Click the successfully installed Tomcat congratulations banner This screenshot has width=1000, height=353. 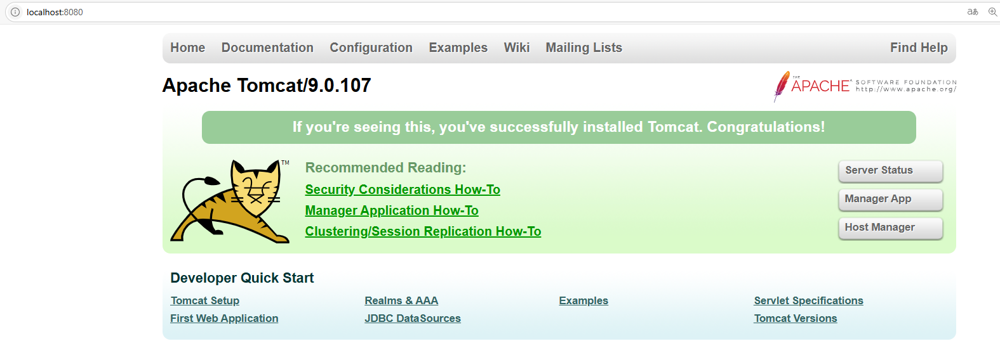click(x=559, y=127)
